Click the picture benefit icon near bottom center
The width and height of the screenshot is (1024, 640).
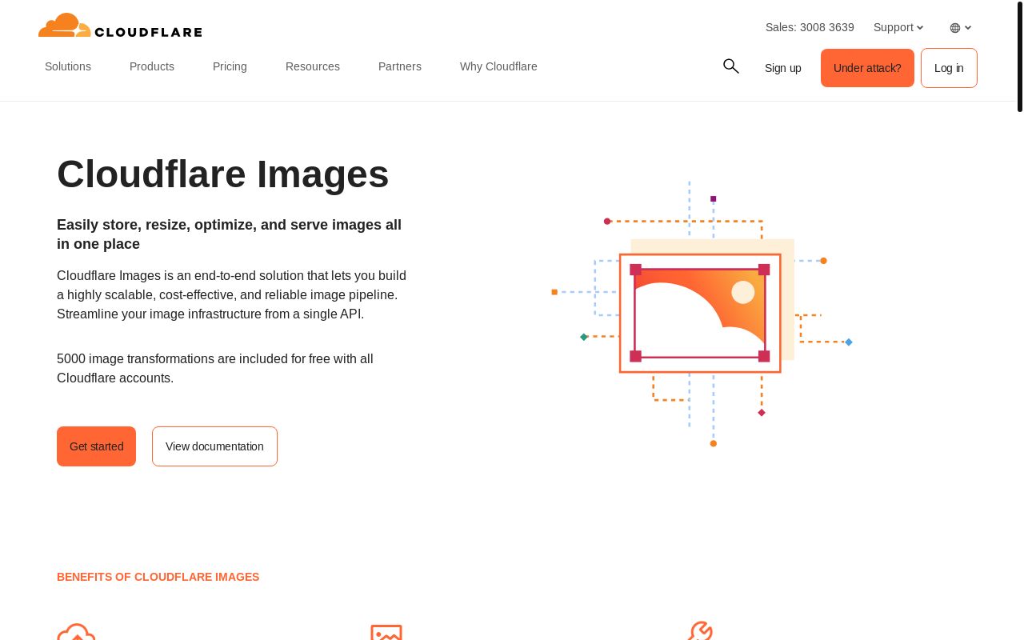pos(386,634)
